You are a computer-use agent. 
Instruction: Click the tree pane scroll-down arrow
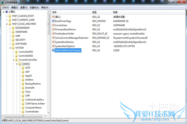coord(48,113)
